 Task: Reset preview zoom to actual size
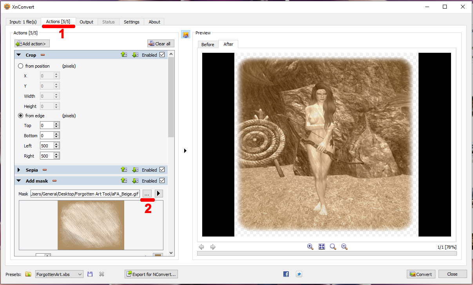point(333,247)
